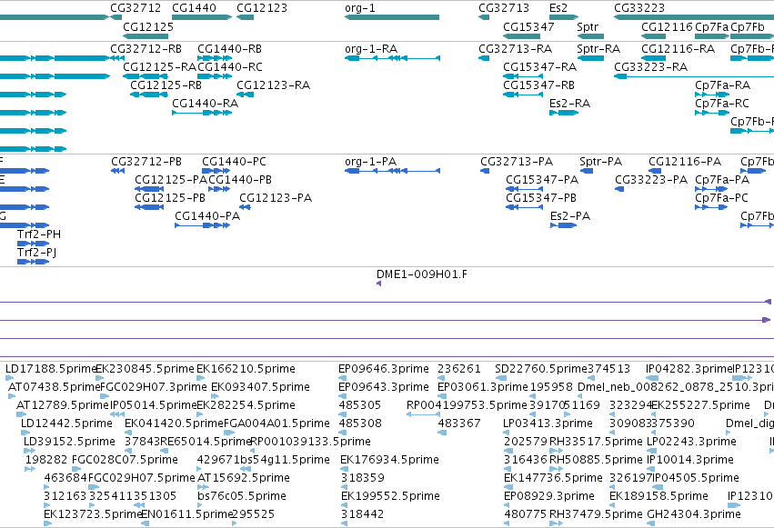Click the Es2 gene label
This screenshot has width=774, height=528.
click(x=558, y=8)
